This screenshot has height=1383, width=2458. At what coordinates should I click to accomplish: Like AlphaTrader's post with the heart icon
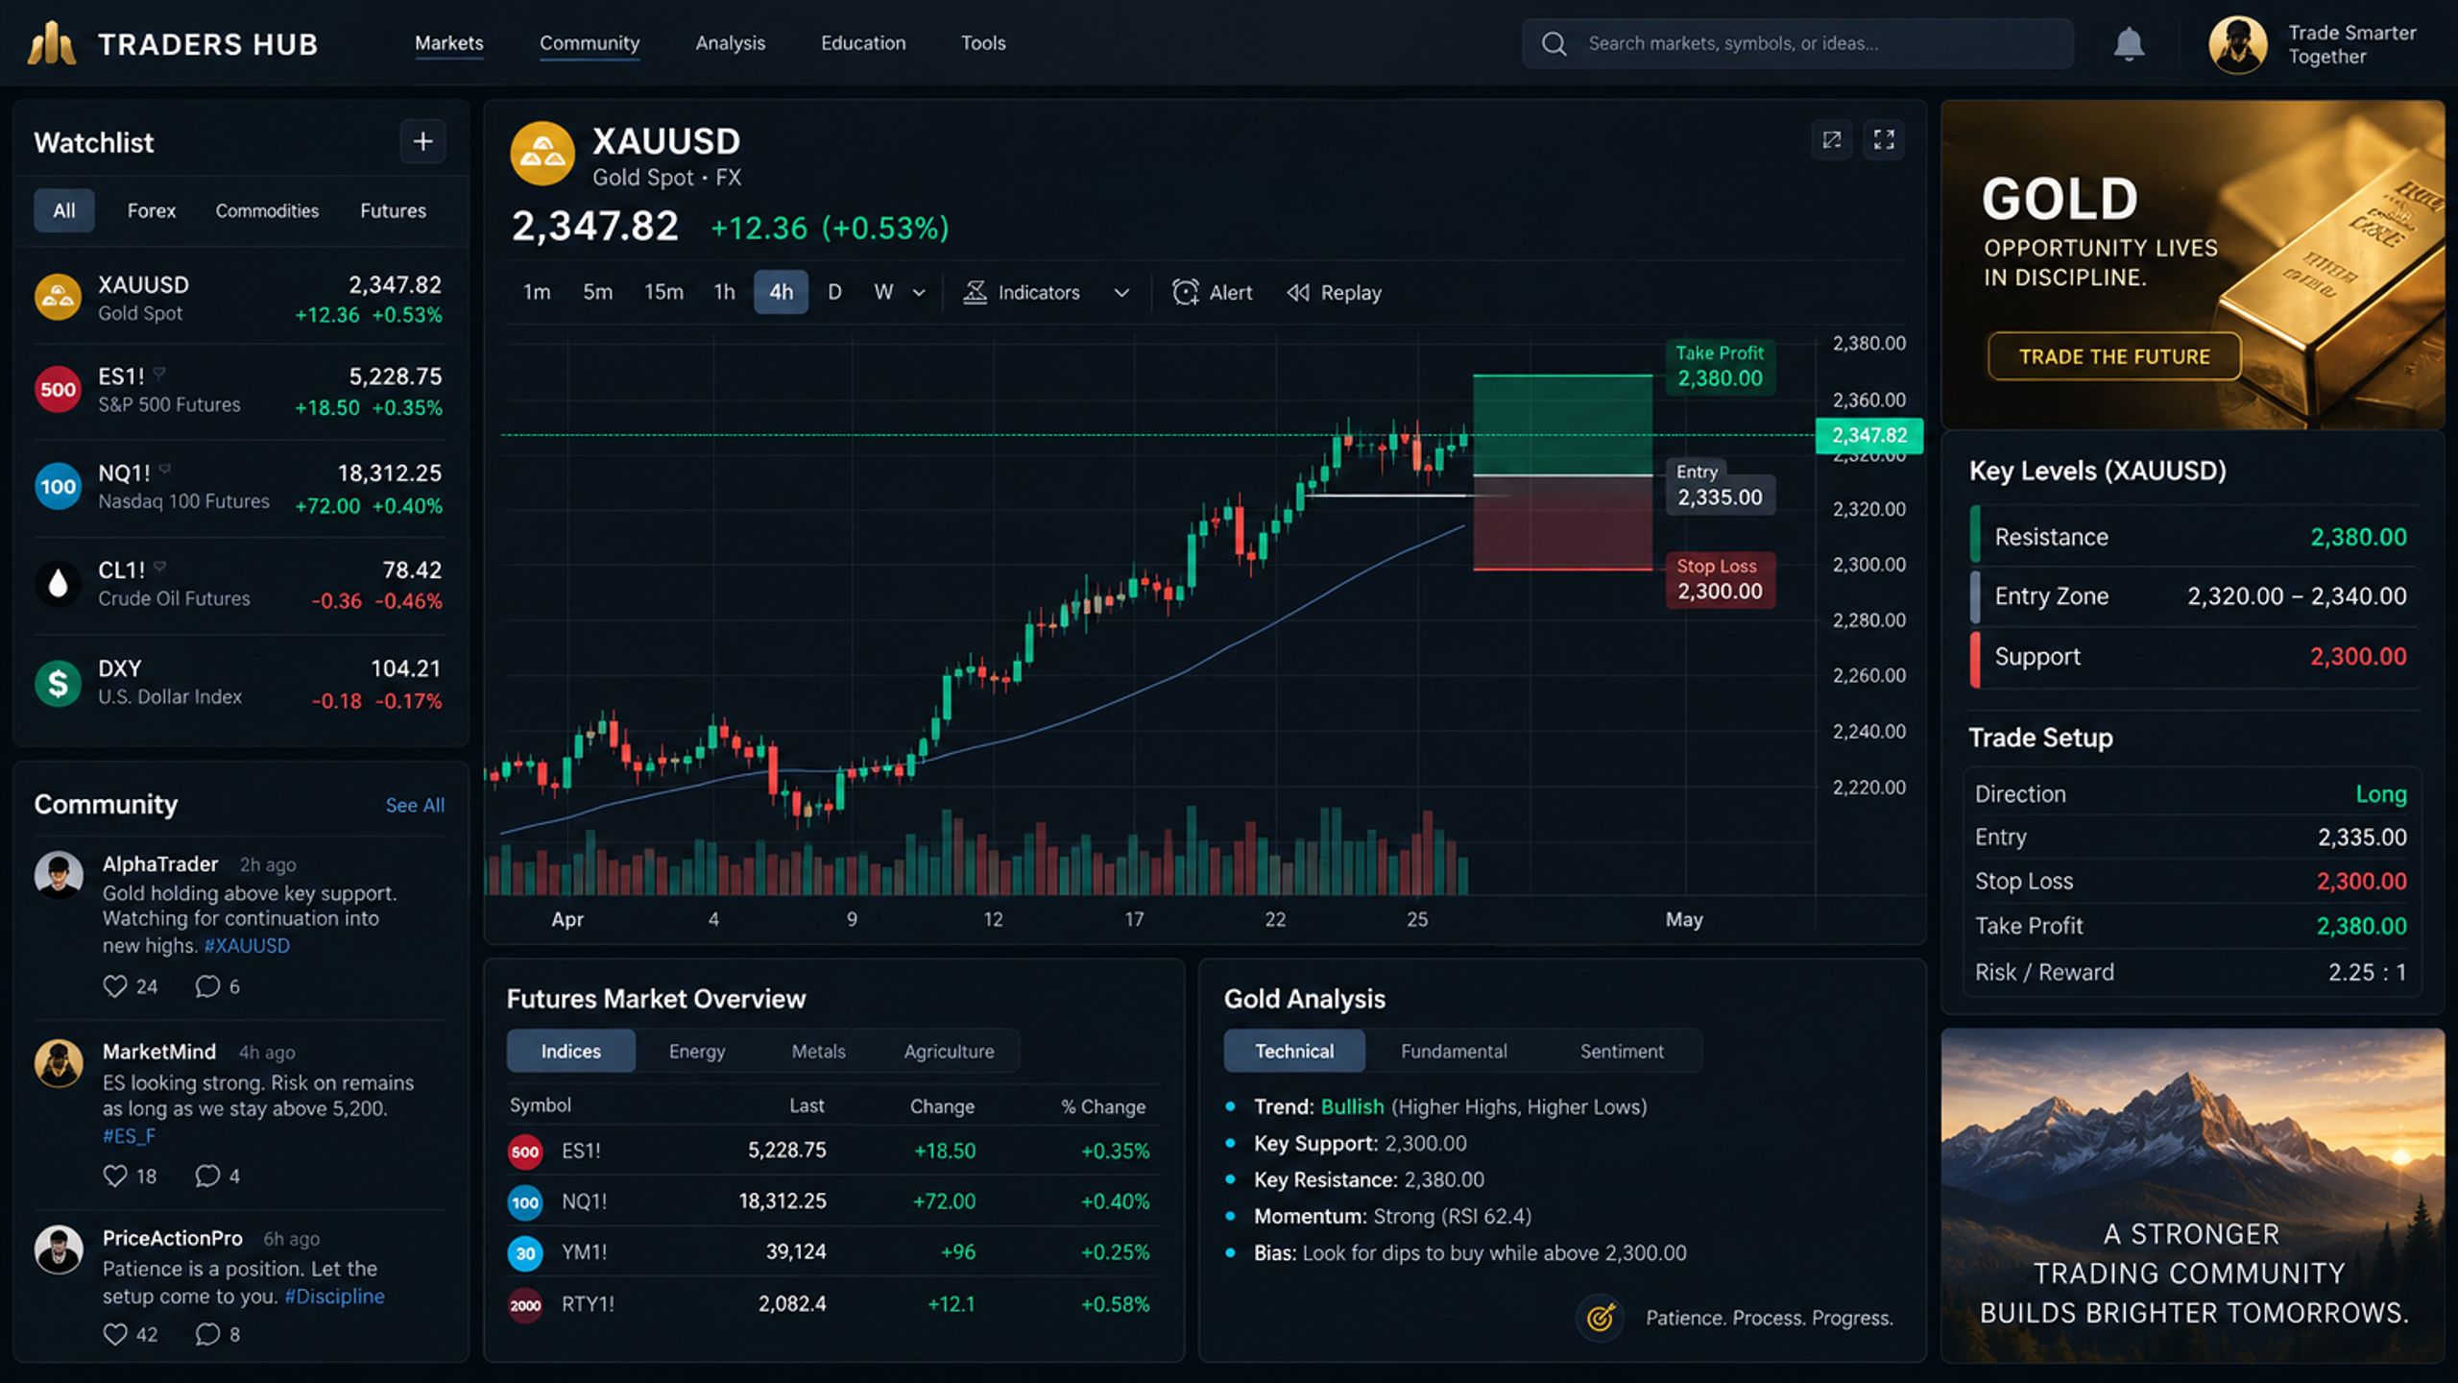(115, 986)
